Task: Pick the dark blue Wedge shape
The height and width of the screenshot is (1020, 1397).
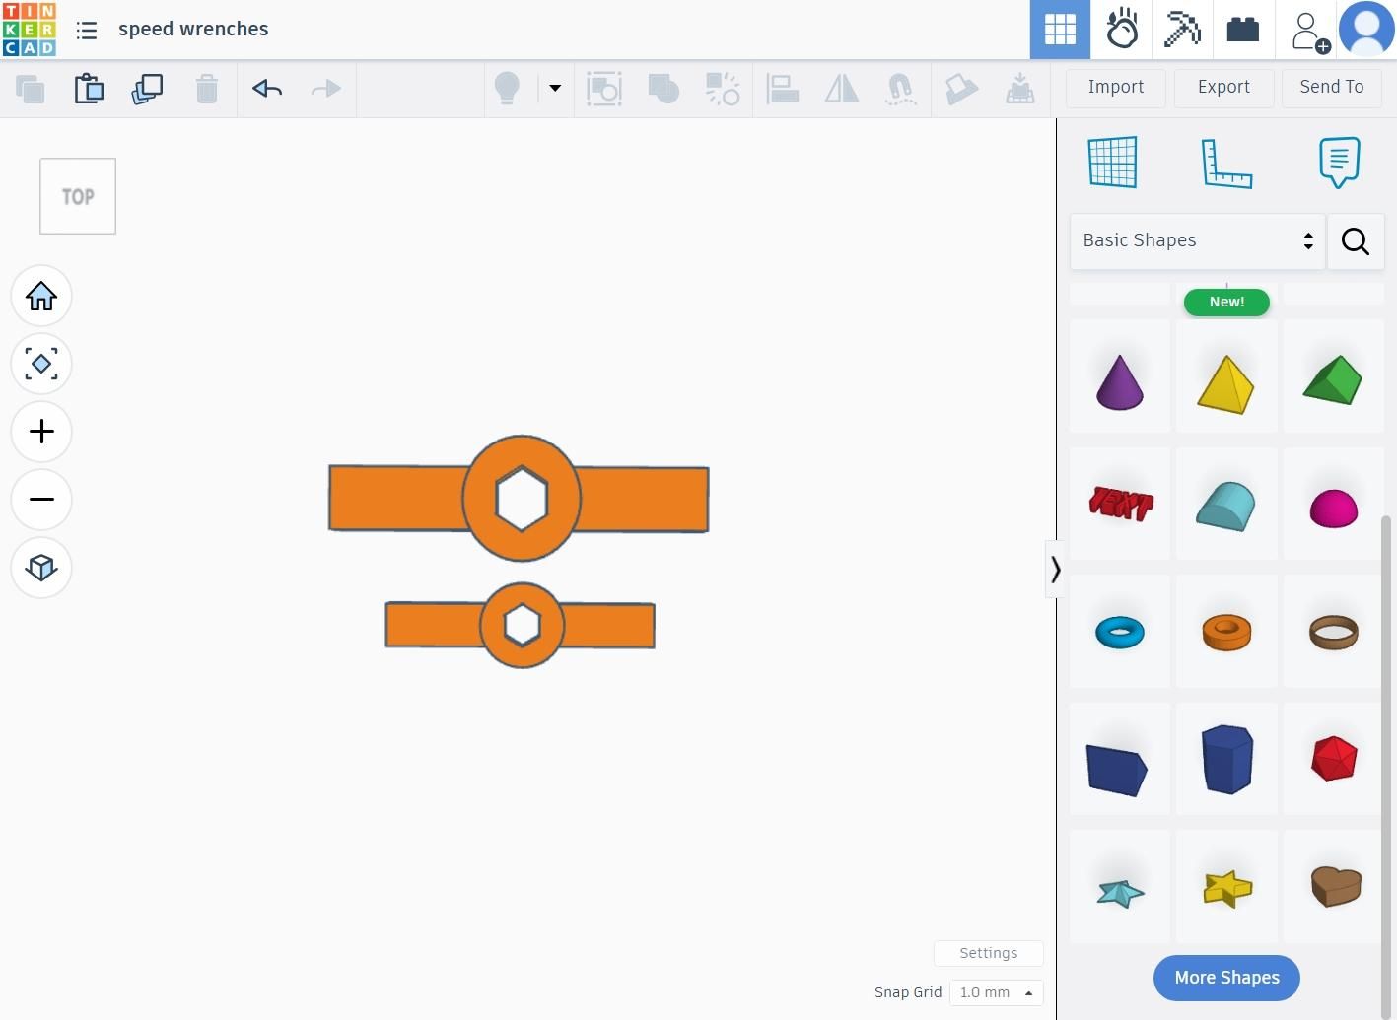Action: [x=1120, y=760]
